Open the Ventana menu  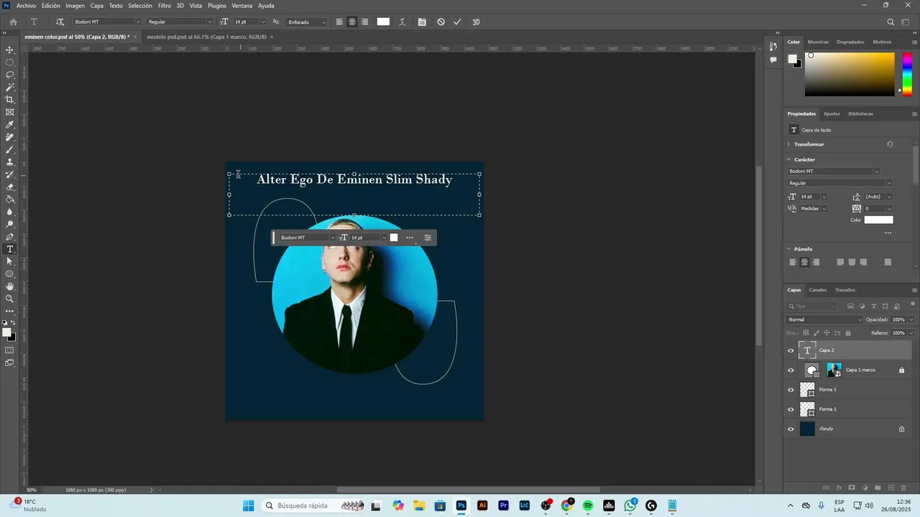point(241,6)
